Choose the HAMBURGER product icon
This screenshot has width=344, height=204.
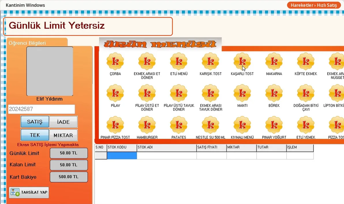click(x=147, y=125)
